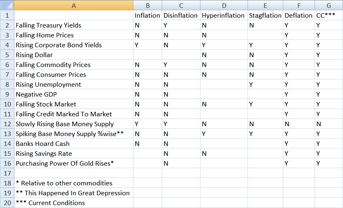Select column D header

224,5
